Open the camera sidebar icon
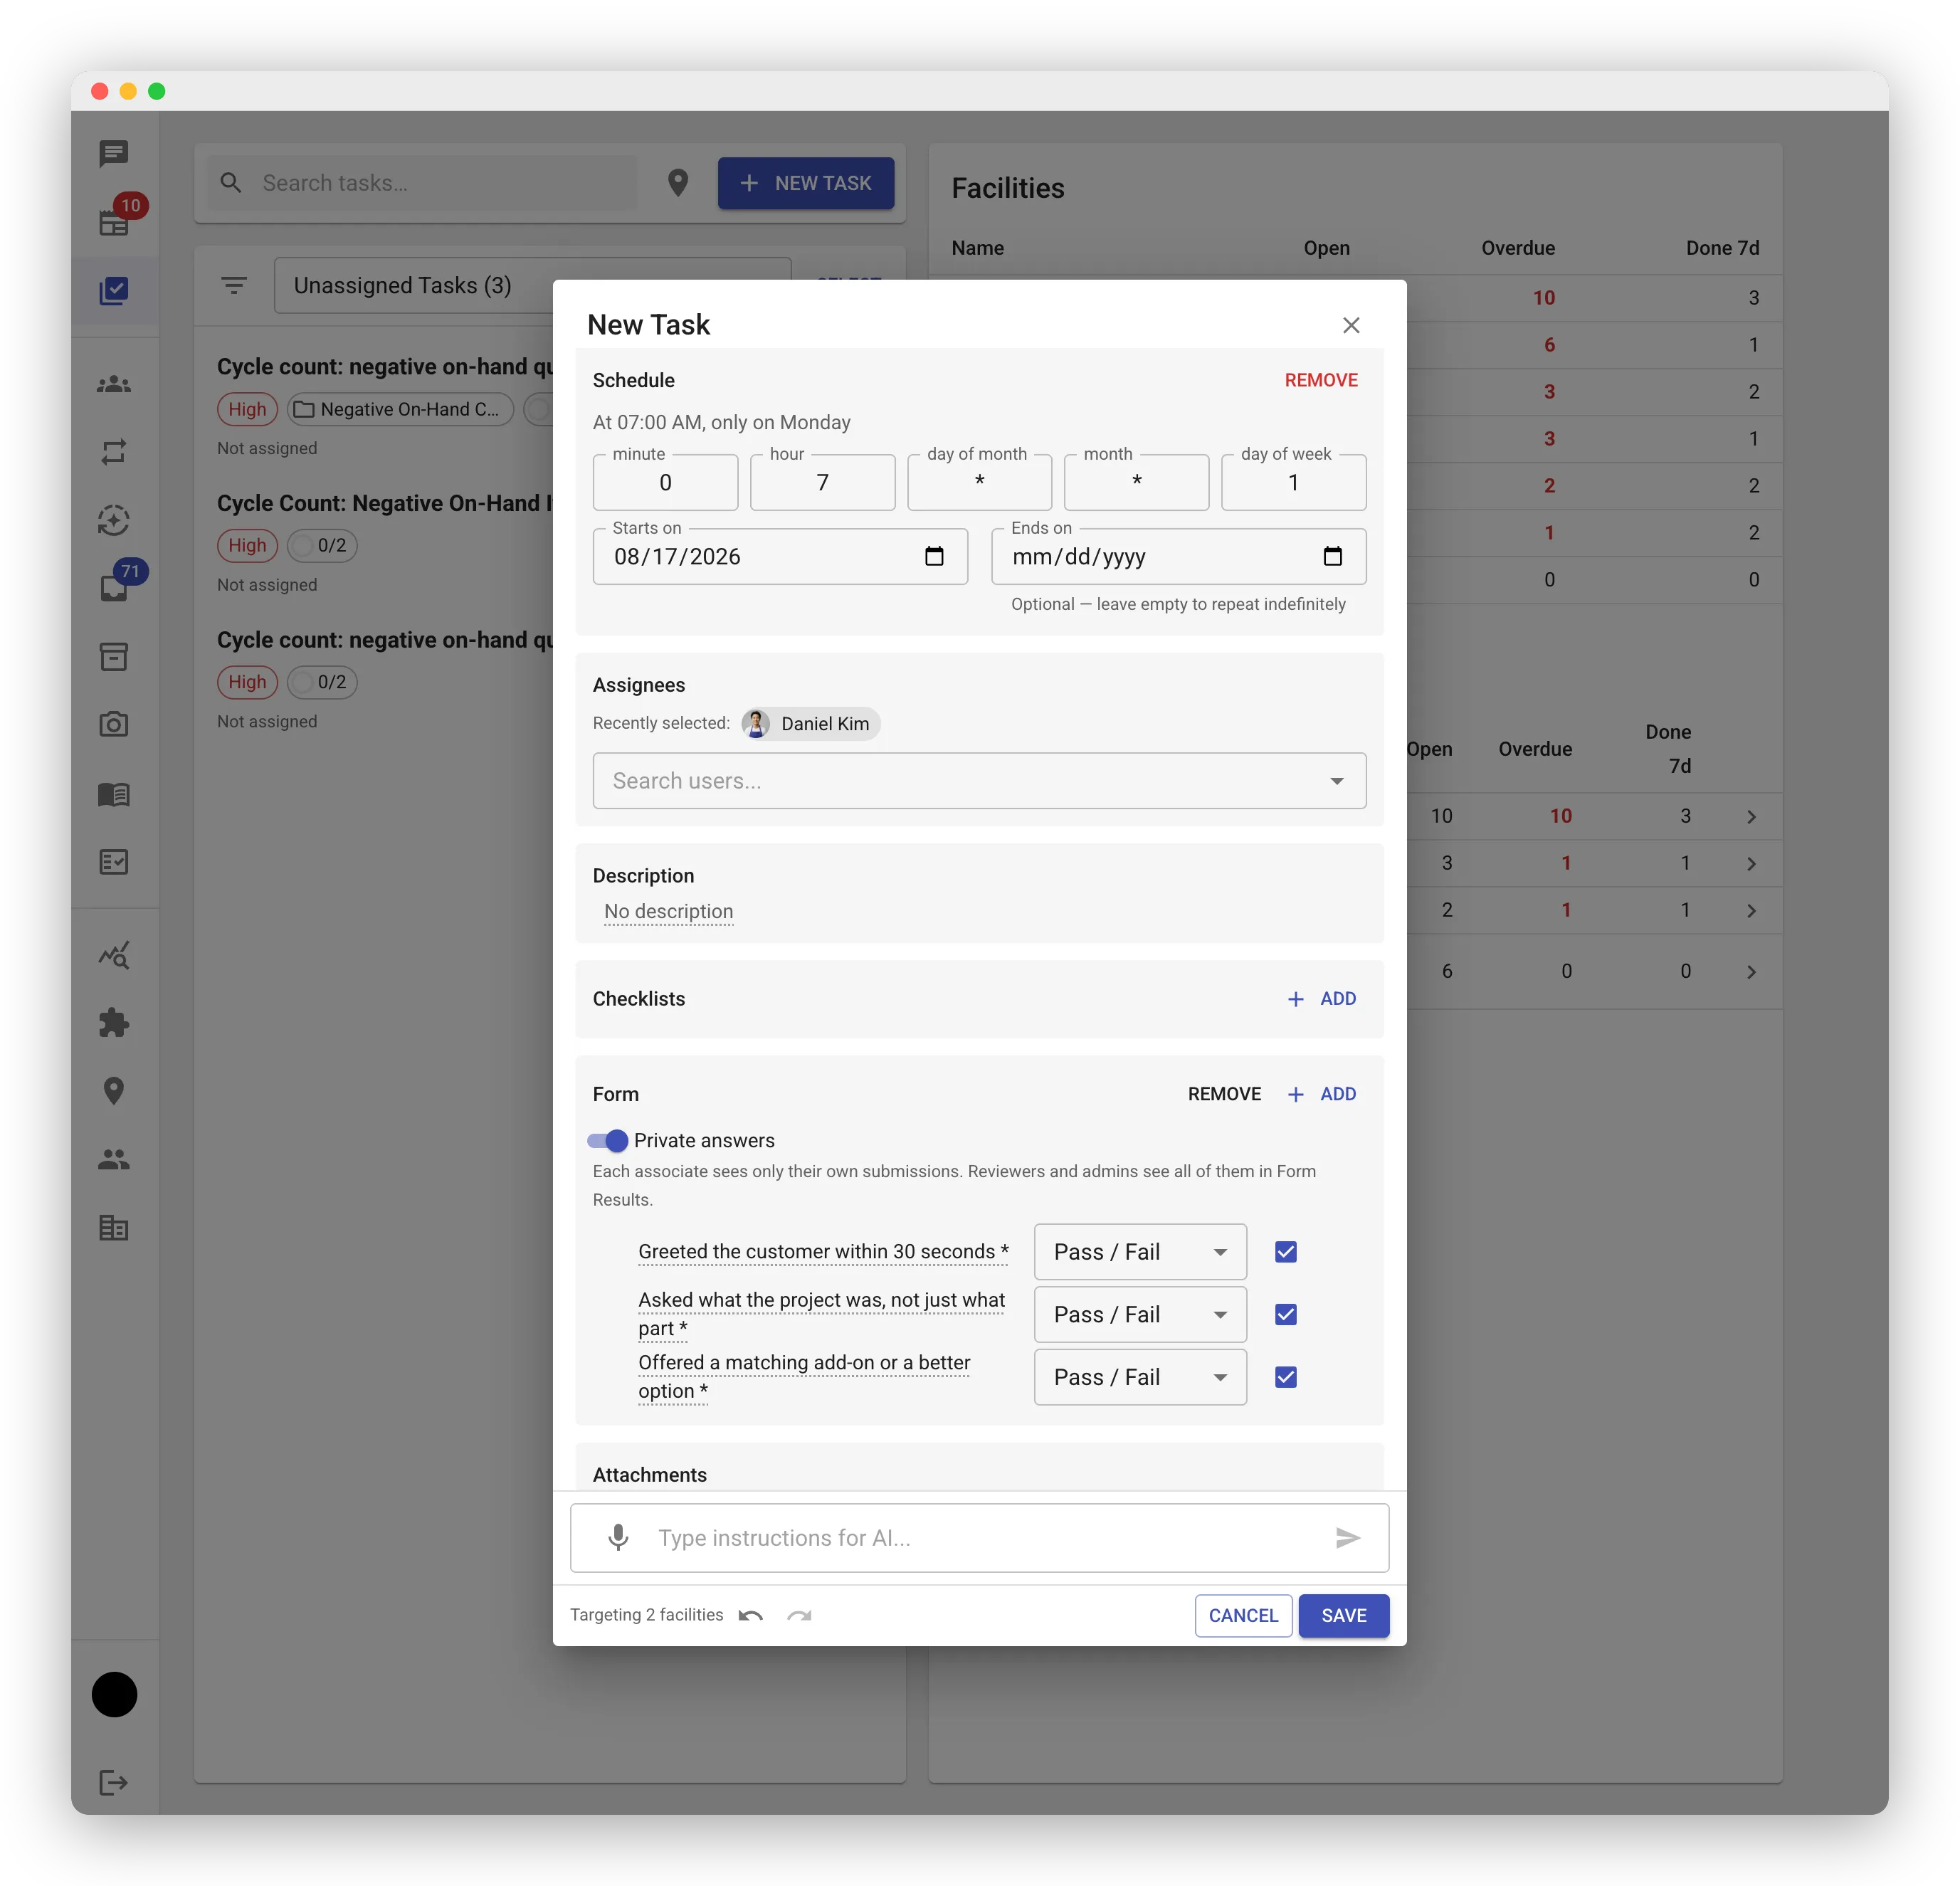Image resolution: width=1960 pixels, height=1886 pixels. (114, 724)
